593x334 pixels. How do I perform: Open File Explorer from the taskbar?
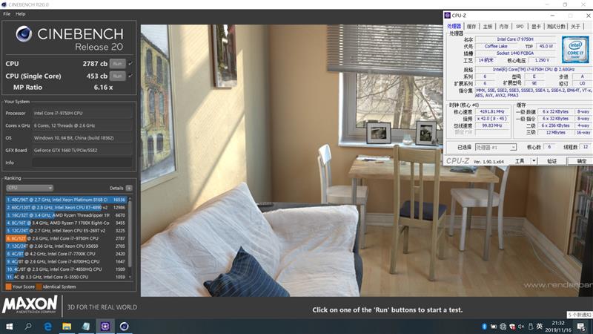click(67, 326)
